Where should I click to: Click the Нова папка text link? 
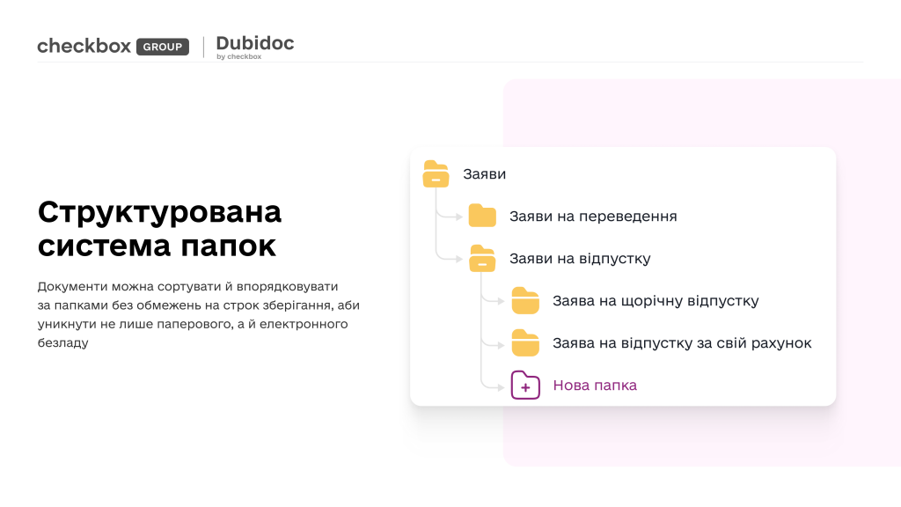click(595, 386)
